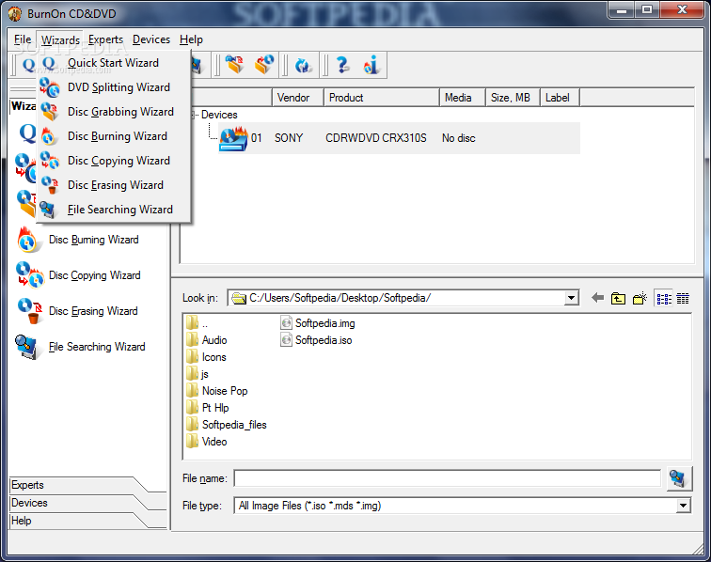Click the Quick Start Q toolbar icon

[x=28, y=65]
